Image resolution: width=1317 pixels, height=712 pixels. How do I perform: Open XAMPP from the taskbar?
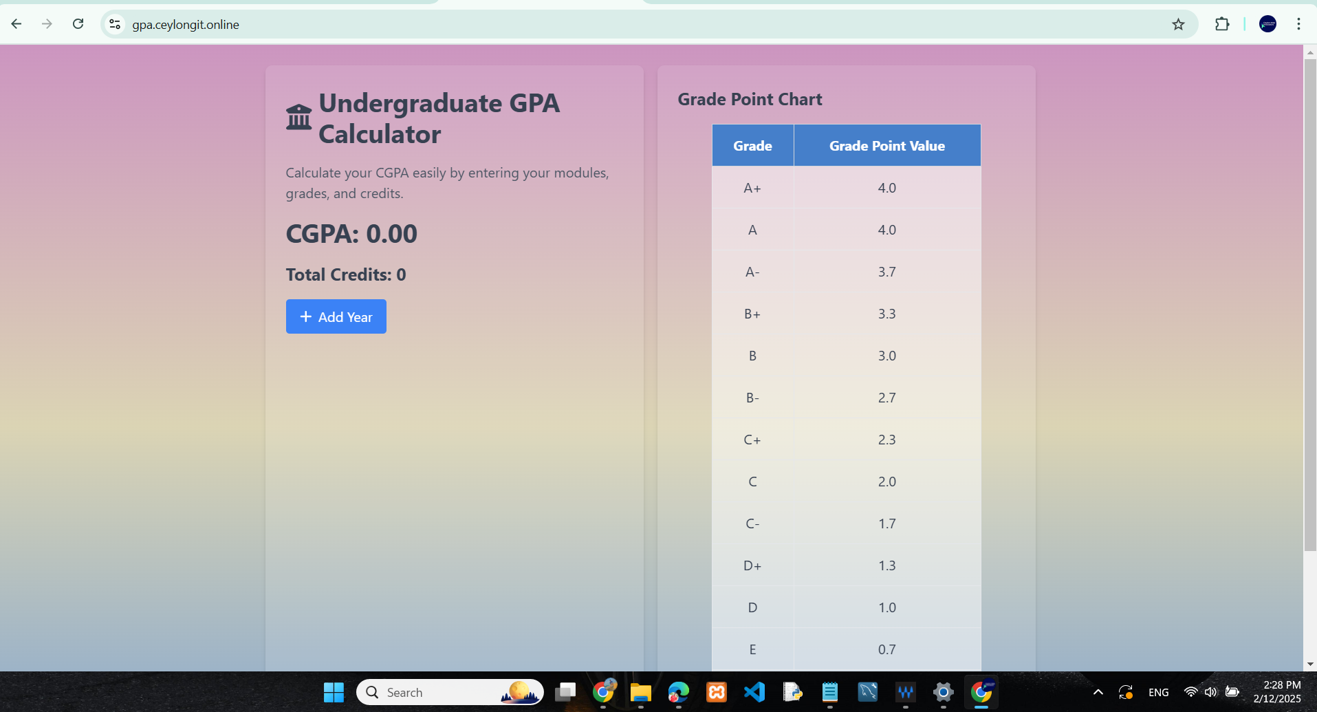(x=717, y=692)
